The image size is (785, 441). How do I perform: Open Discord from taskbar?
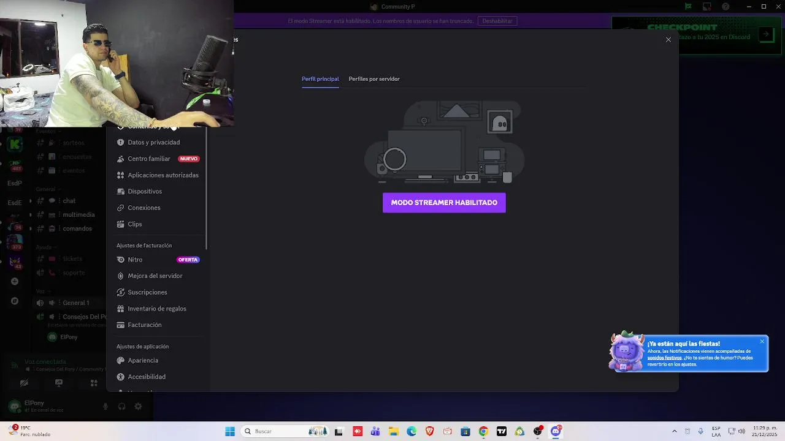coord(556,431)
